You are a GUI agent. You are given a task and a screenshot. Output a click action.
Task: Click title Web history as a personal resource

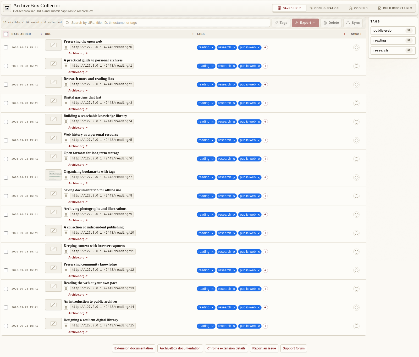[91, 135]
